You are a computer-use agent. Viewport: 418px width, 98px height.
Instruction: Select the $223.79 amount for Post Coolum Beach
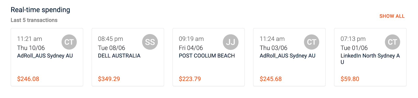190,79
